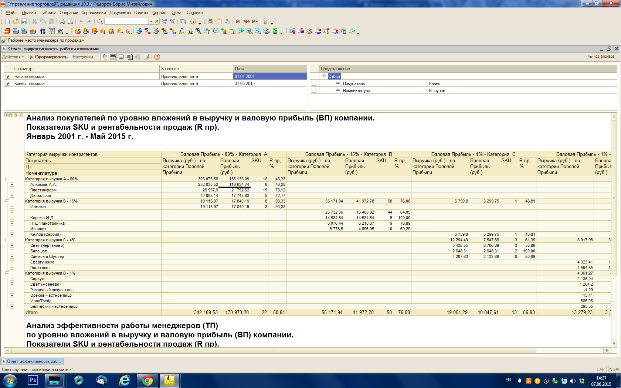Collapse Категория выручки C - 4% group
Viewport: 621px width, 388px height.
(7, 240)
